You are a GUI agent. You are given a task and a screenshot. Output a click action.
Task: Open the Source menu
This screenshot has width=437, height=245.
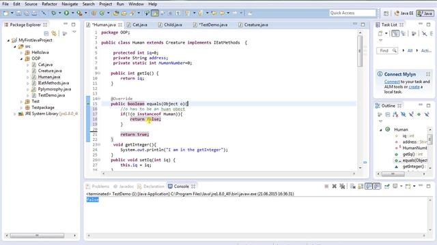coord(31,4)
